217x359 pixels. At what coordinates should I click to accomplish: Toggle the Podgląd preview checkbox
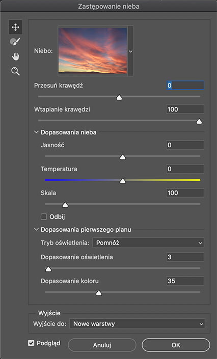tap(31, 343)
